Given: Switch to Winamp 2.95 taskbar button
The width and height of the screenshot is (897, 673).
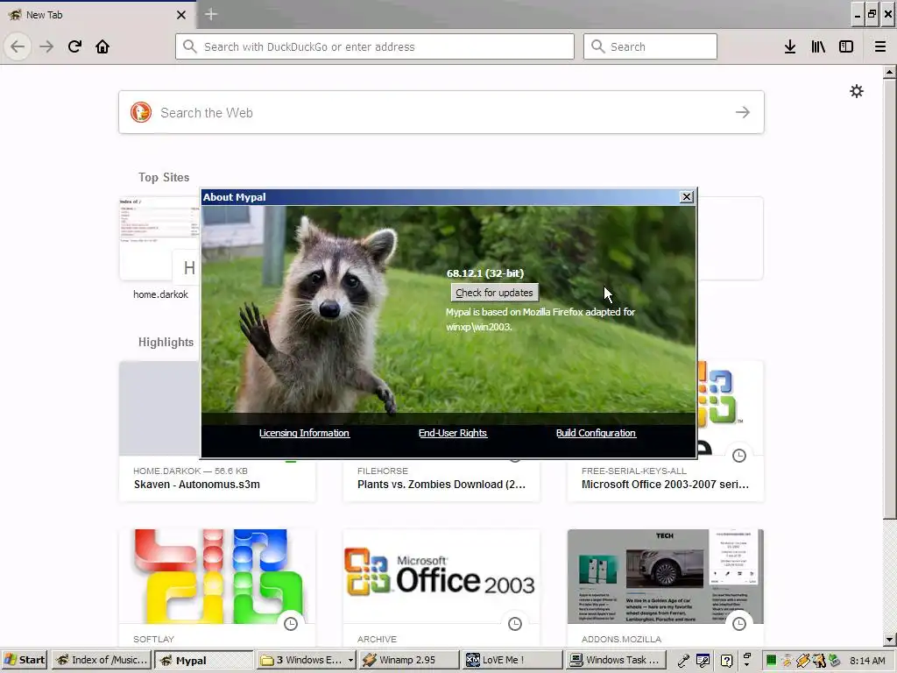Looking at the screenshot, I should click(x=408, y=661).
